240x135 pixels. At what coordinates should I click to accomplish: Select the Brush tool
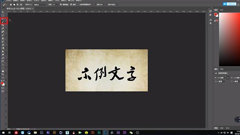[3, 35]
